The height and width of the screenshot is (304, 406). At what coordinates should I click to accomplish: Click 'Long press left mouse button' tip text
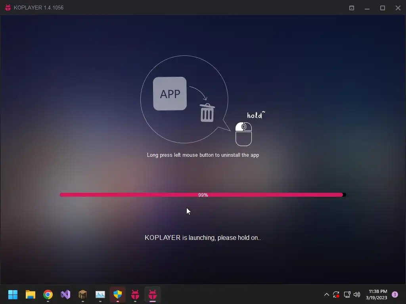pos(203,155)
